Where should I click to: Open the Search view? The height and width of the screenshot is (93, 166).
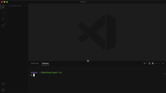[3, 13]
